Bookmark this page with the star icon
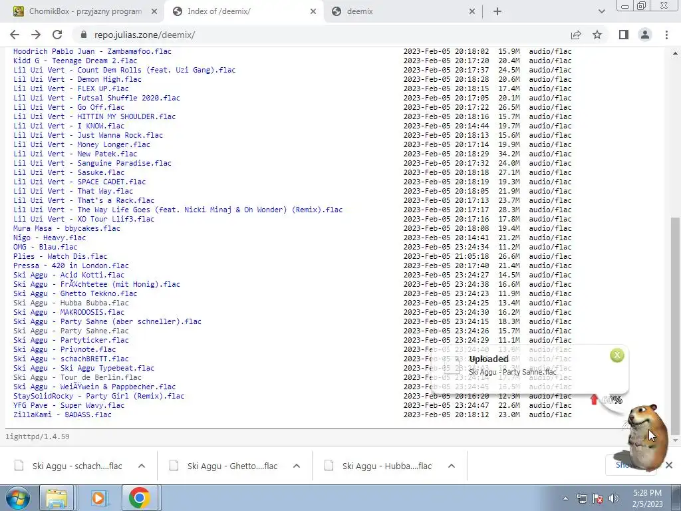This screenshot has height=511, width=681. [597, 35]
